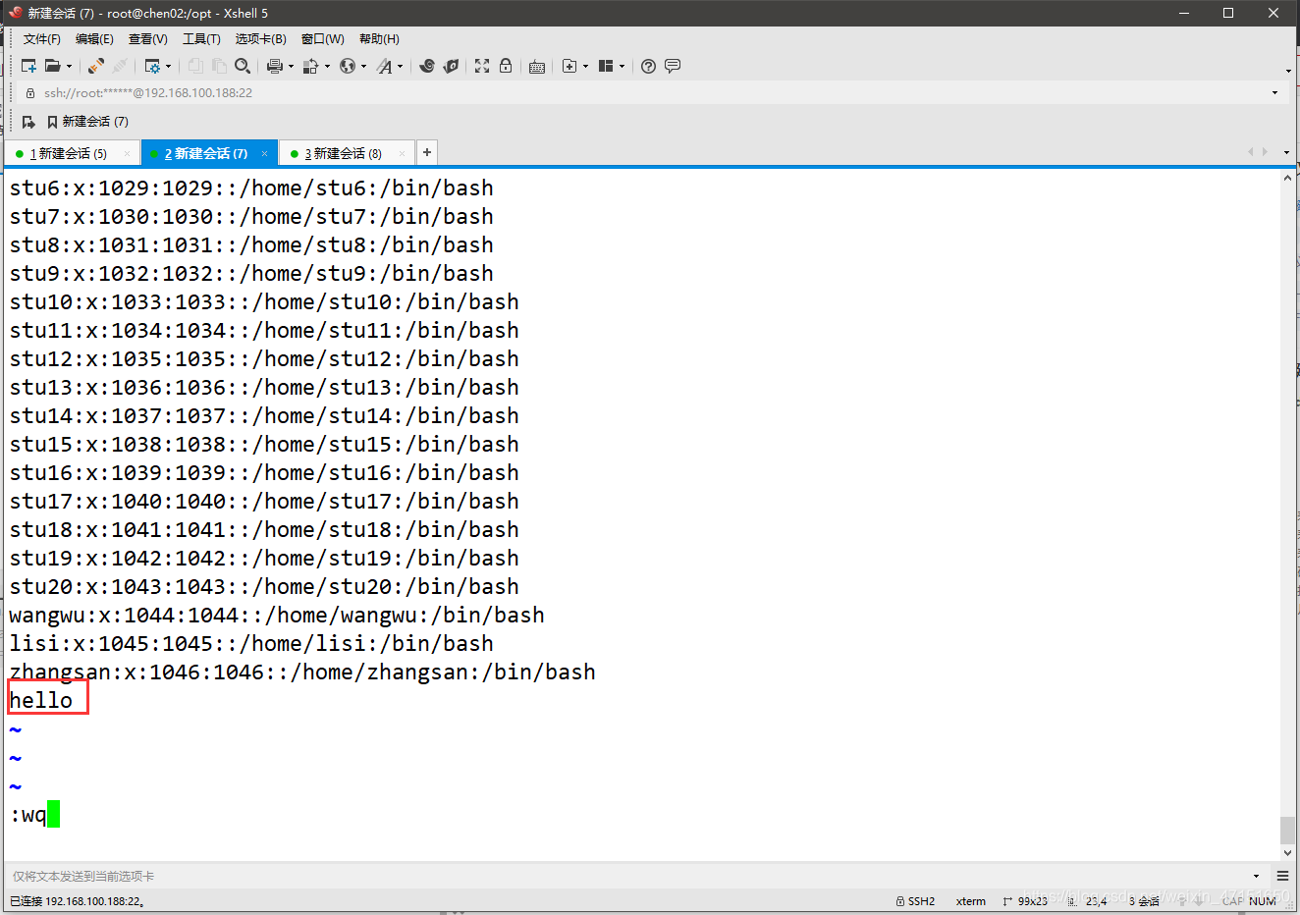
Task: Click the Disconnect icon in toolbar
Action: (120, 66)
